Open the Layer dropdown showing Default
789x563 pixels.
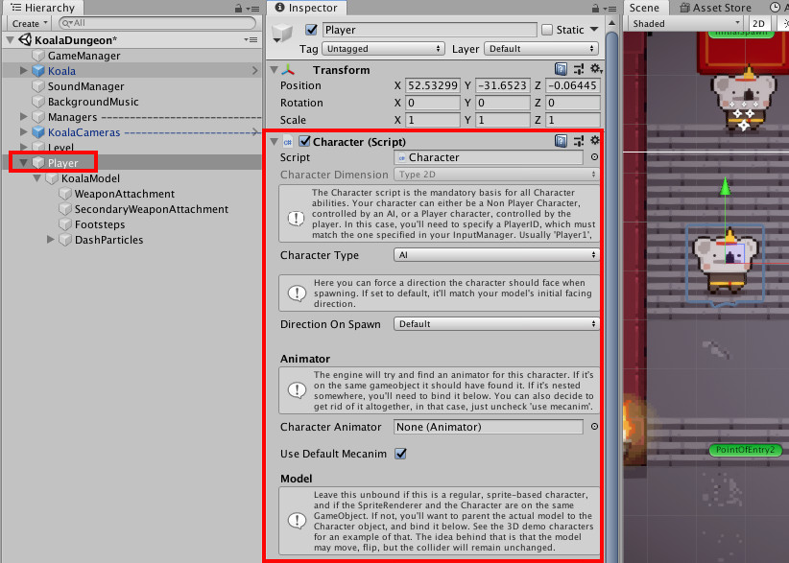[x=541, y=49]
